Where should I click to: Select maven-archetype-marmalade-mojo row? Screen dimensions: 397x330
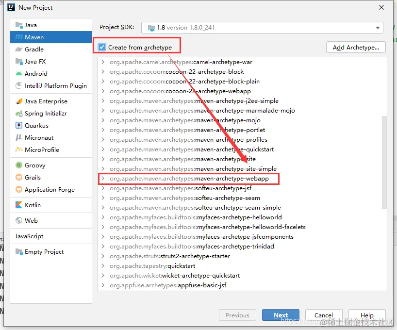pyautogui.click(x=242, y=111)
